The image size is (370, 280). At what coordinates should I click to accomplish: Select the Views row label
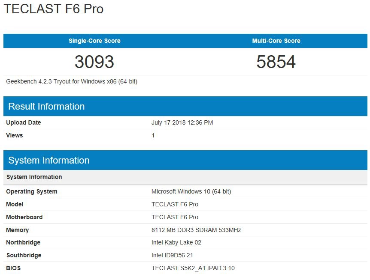pos(15,136)
